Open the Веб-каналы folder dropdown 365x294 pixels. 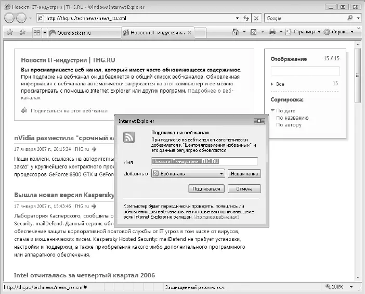point(188,174)
